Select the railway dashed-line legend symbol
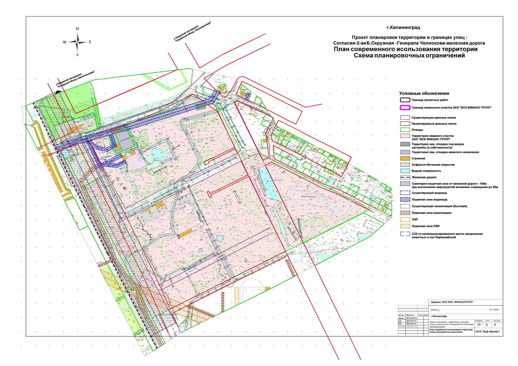 pyautogui.click(x=405, y=177)
